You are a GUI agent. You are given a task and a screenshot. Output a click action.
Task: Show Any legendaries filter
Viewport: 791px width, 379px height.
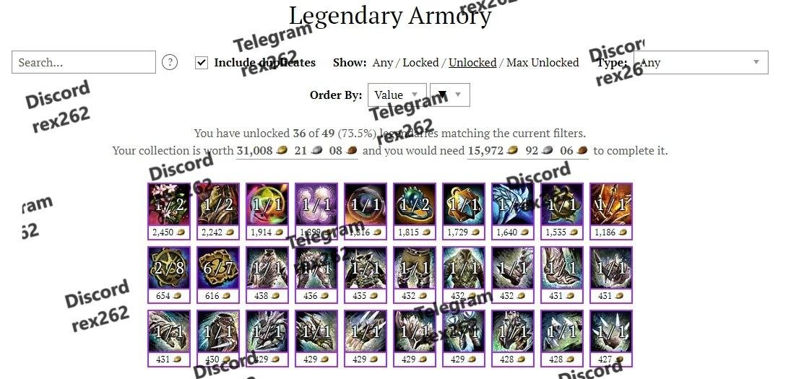click(x=382, y=63)
